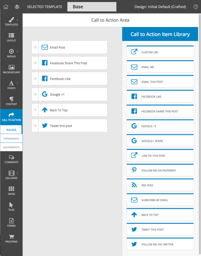The width and height of the screenshot is (201, 256).
Task: Open the Comments sidebar section
Action: pyautogui.click(x=11, y=159)
